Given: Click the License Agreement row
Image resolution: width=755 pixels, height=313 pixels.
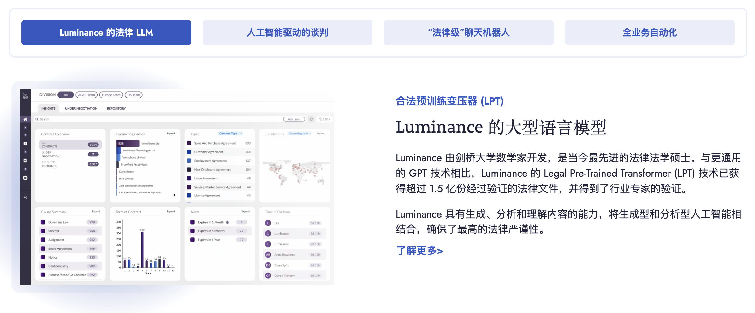Looking at the screenshot, I should 219,196.
